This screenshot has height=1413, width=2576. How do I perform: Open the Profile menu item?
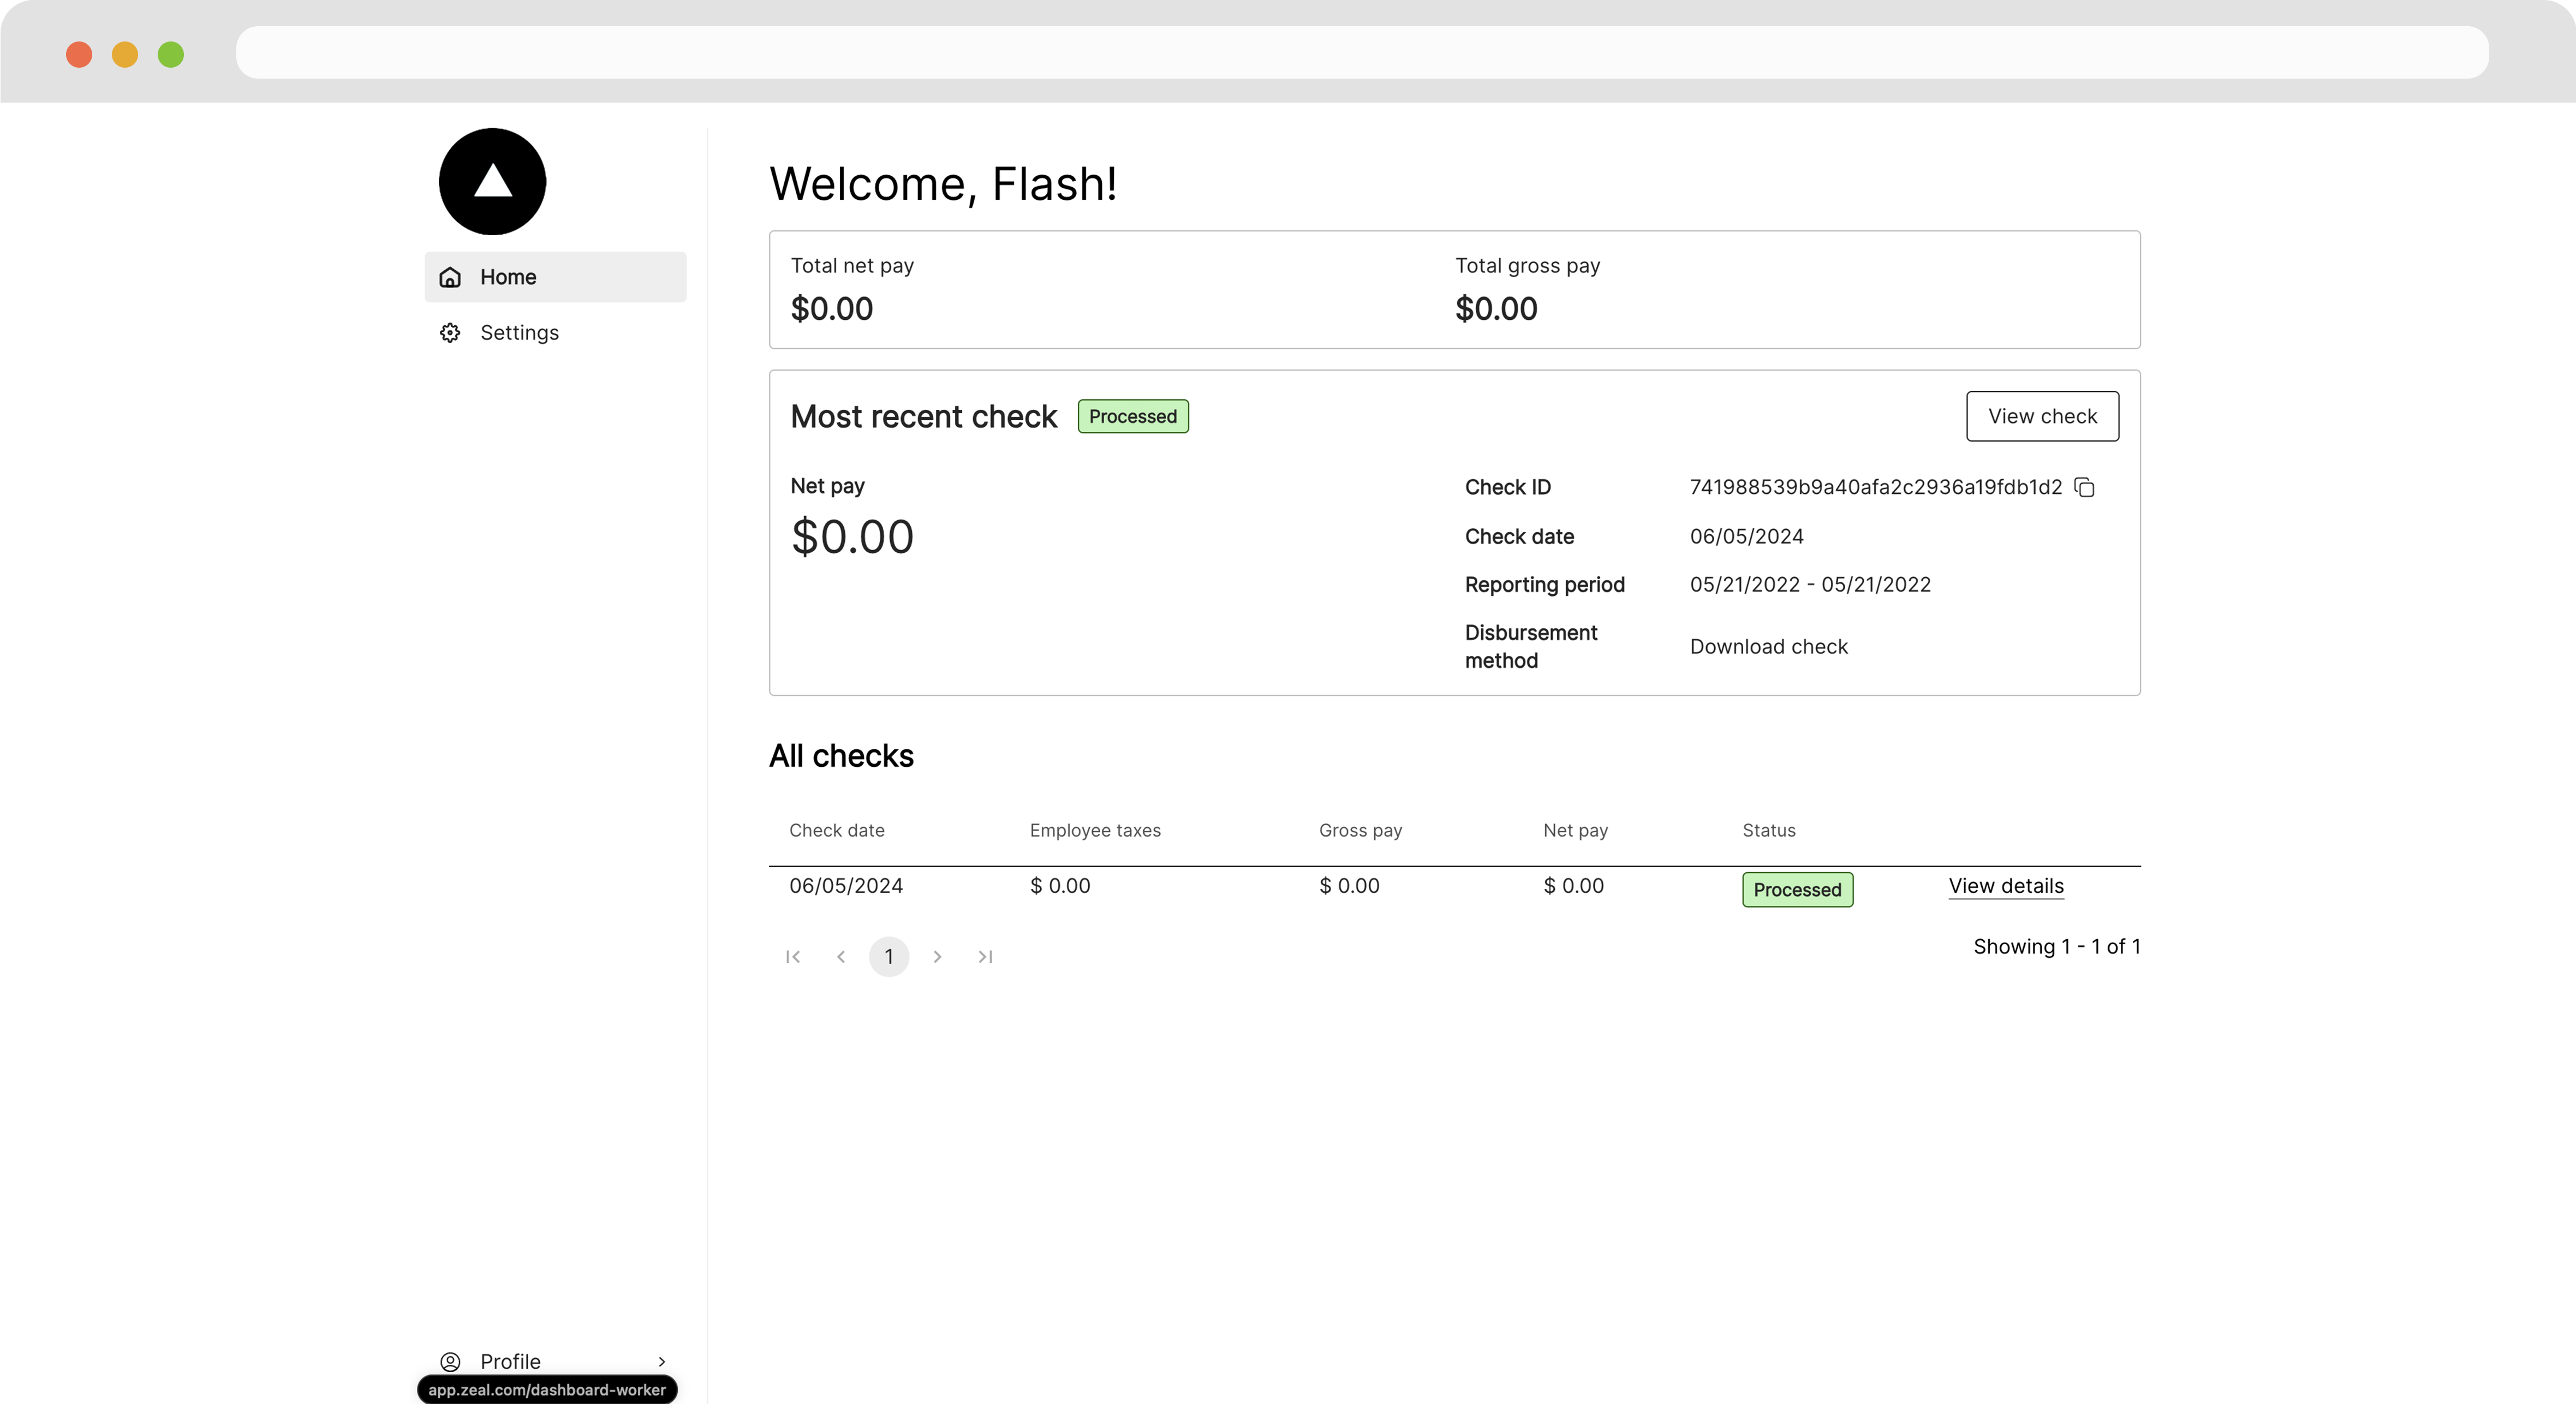(555, 1361)
